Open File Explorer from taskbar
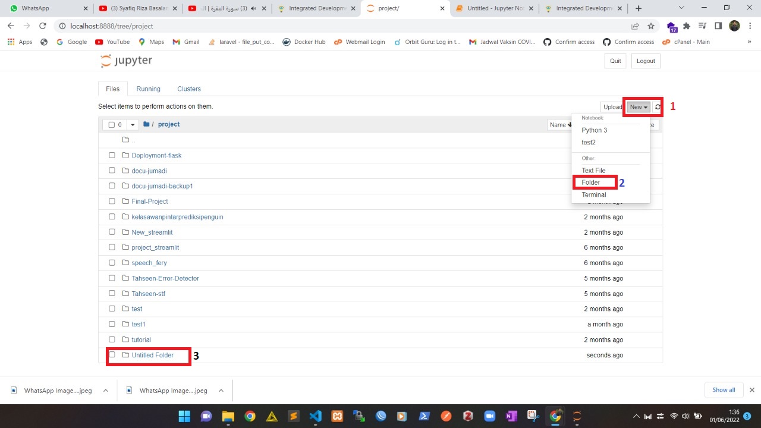761x428 pixels. click(x=228, y=416)
